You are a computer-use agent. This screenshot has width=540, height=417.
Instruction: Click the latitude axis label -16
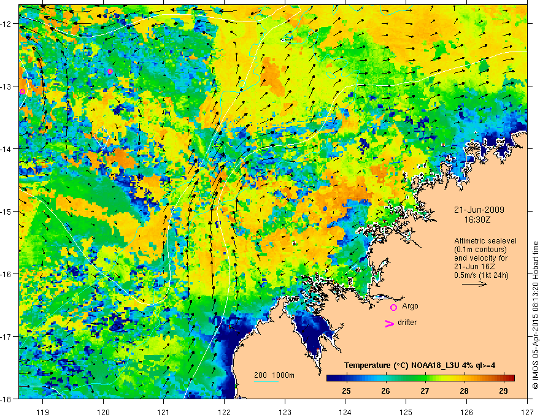[x=6, y=274]
